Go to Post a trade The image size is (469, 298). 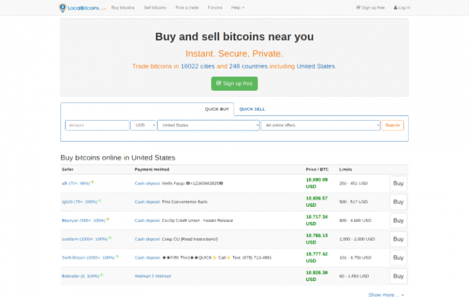pos(187,8)
